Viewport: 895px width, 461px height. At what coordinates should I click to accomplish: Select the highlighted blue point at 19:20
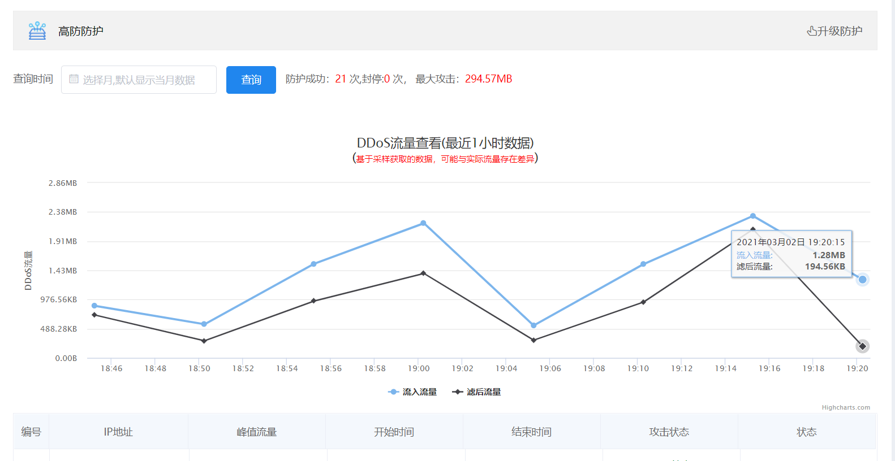862,280
